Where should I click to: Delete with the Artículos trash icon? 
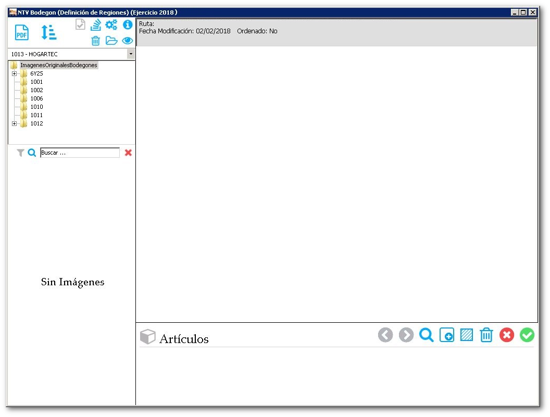pos(486,335)
